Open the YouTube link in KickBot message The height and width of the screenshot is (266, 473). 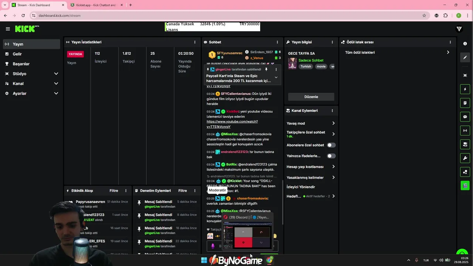[232, 124]
